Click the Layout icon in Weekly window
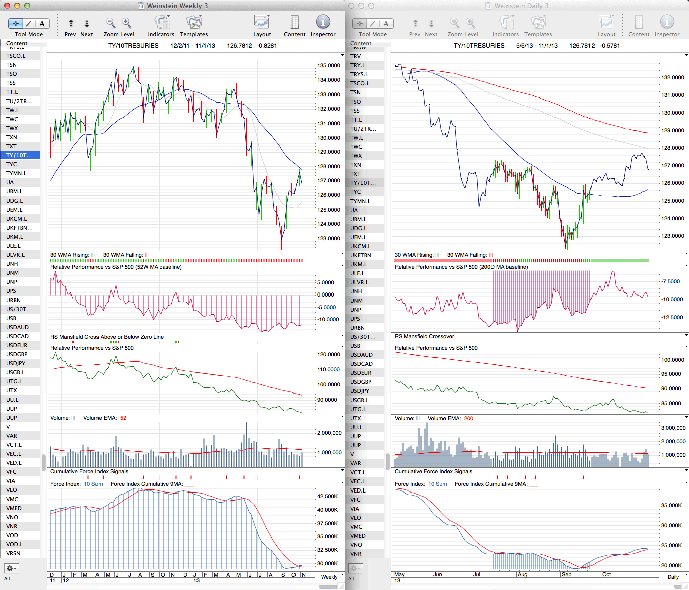The height and width of the screenshot is (590, 689). tap(262, 23)
